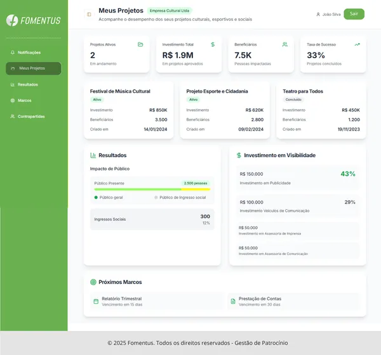This screenshot has width=381, height=355.
Task: Go to Resultados in the sidebar
Action: tap(27, 84)
